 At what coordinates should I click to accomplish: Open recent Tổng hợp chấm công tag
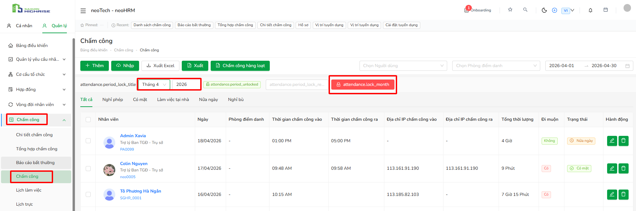tap(235, 25)
